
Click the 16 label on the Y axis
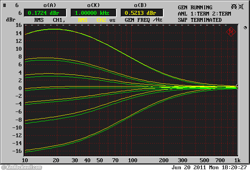tap(18, 25)
